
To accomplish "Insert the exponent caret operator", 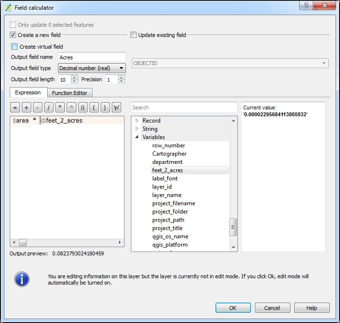I will (x=72, y=108).
